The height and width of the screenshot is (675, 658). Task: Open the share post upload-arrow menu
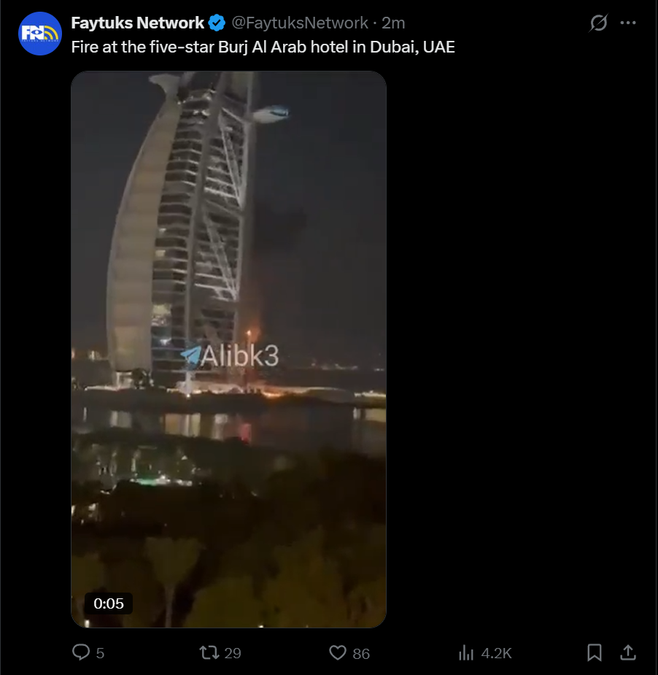628,652
